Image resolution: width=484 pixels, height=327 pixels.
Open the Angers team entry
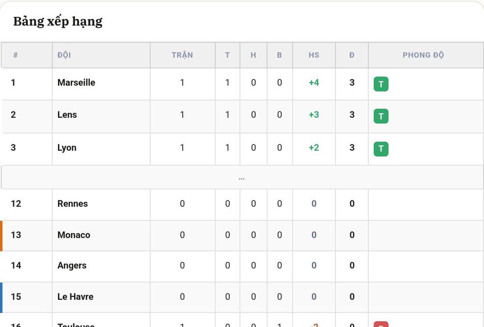[x=72, y=265]
